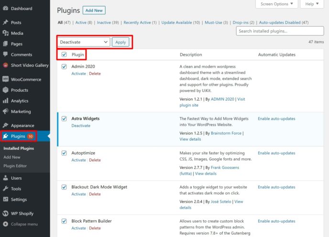The height and width of the screenshot is (237, 329).
Task: Open the bulk actions Deactivate dropdown
Action: [x=84, y=42]
